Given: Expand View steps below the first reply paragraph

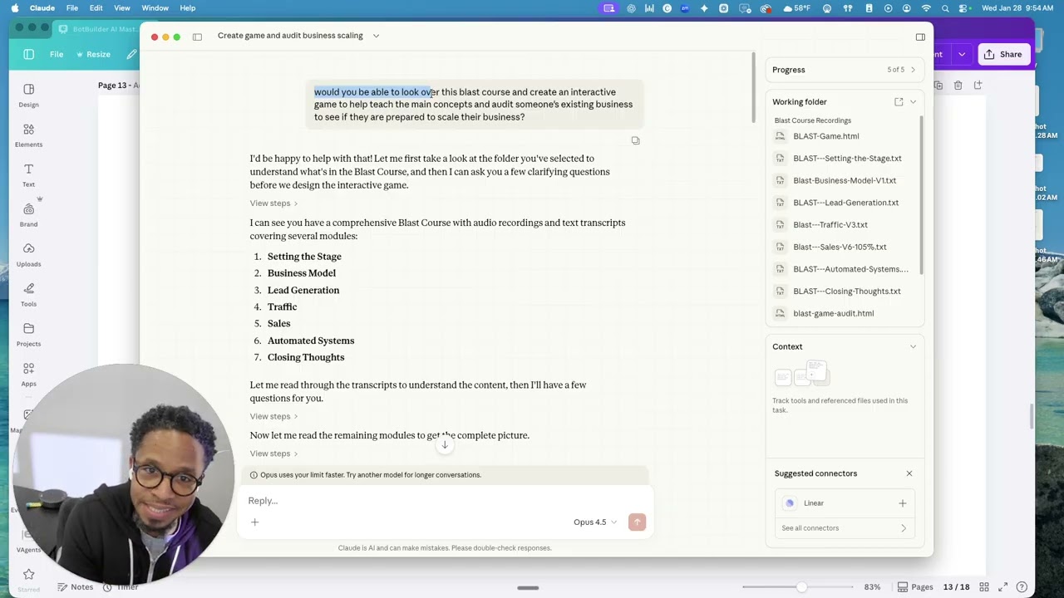Looking at the screenshot, I should click(x=273, y=203).
